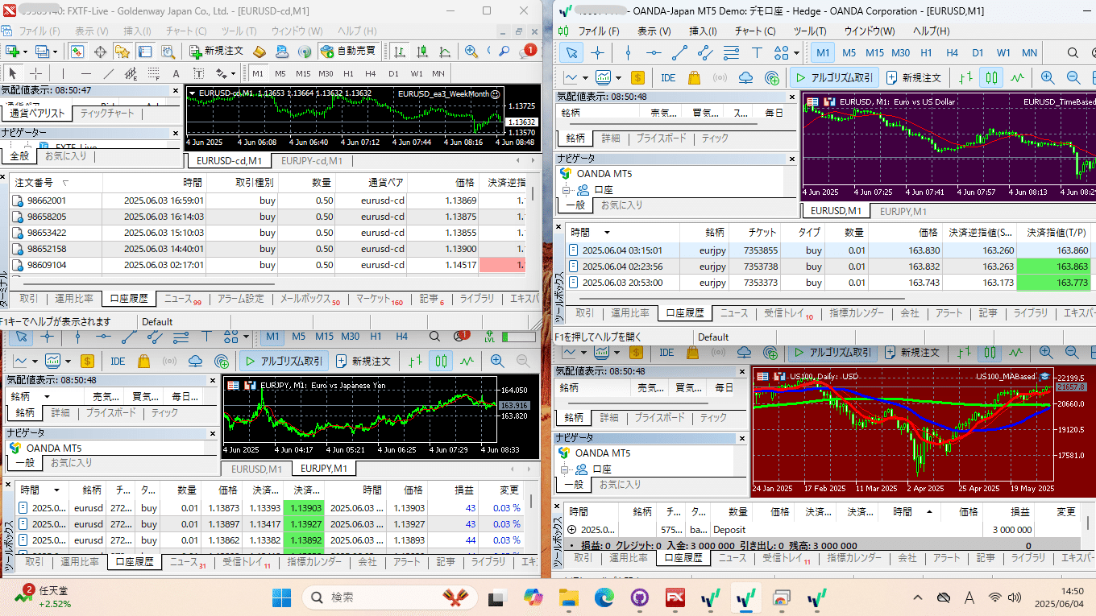This screenshot has width=1096, height=616.
Task: Click 新規注文 button in FXTF window
Action: [x=217, y=51]
